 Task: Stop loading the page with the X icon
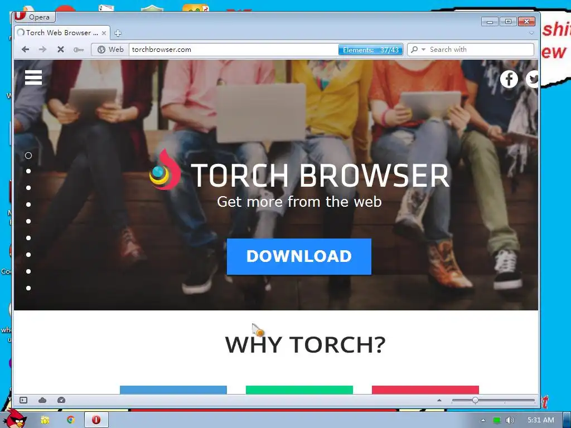60,50
